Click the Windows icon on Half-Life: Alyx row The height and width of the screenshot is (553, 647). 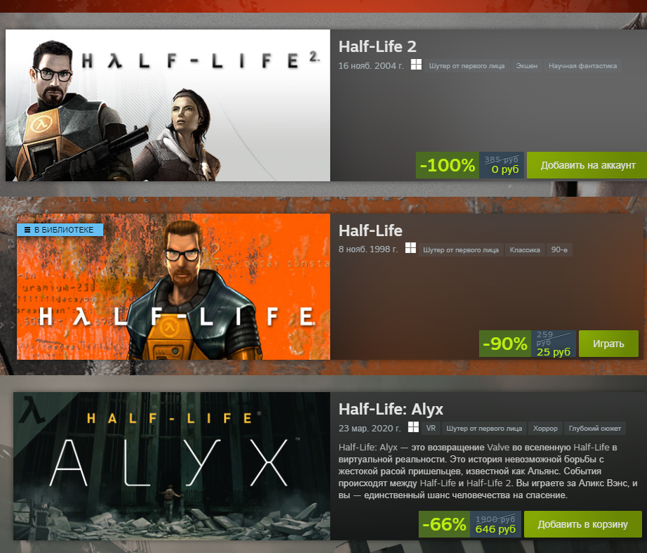413,427
